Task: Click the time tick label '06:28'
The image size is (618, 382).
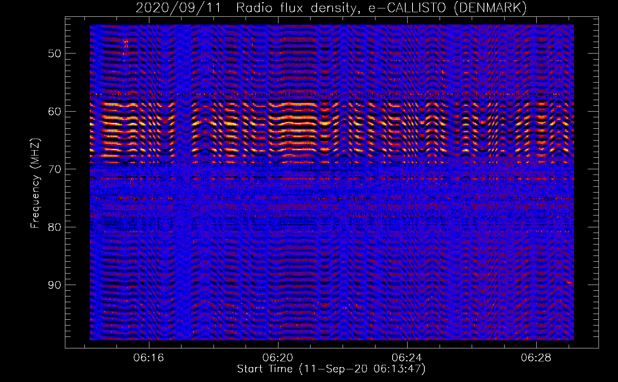Action: click(536, 358)
